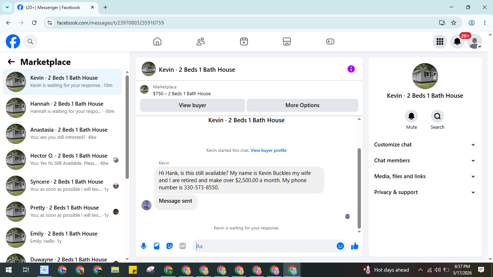Click the address bar URL
The width and height of the screenshot is (493, 277).
(110, 23)
